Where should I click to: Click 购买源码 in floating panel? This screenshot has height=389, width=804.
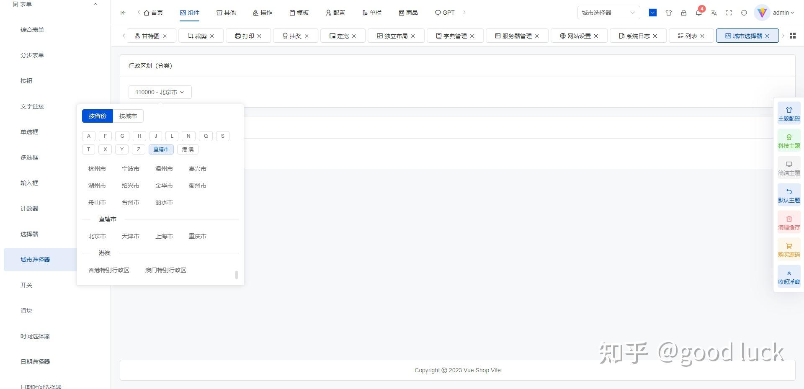(x=789, y=250)
